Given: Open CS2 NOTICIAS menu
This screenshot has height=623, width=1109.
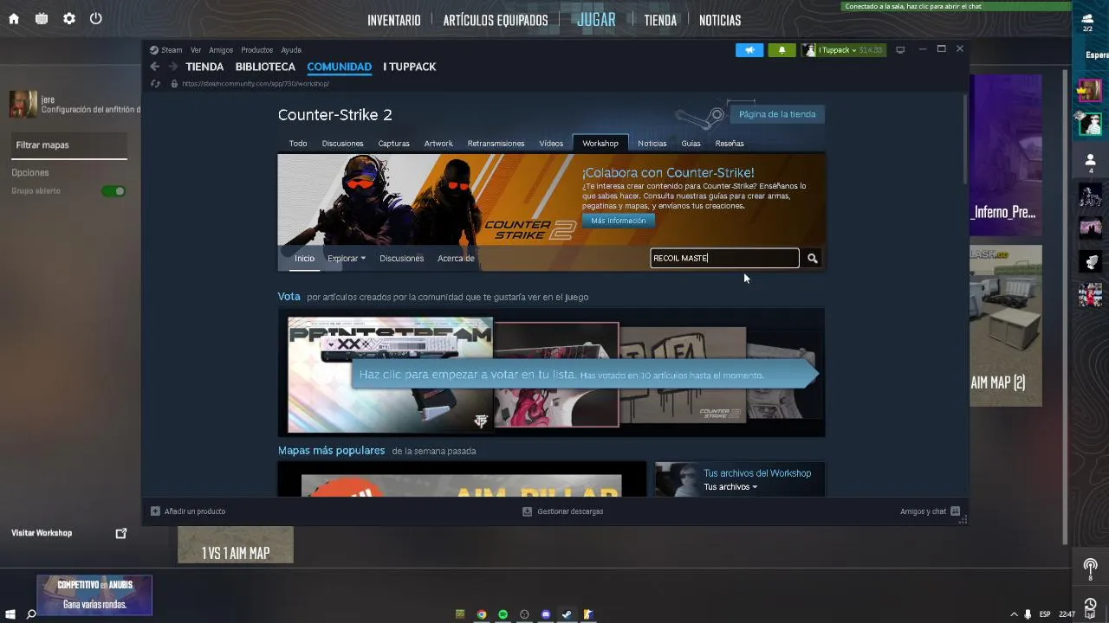Looking at the screenshot, I should 720,20.
